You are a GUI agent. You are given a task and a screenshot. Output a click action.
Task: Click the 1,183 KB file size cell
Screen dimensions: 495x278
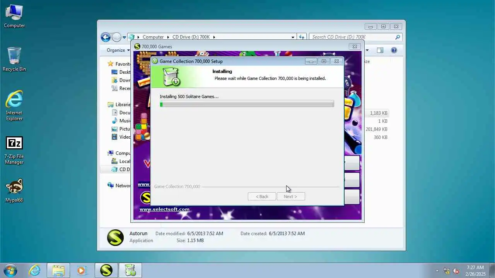378,113
